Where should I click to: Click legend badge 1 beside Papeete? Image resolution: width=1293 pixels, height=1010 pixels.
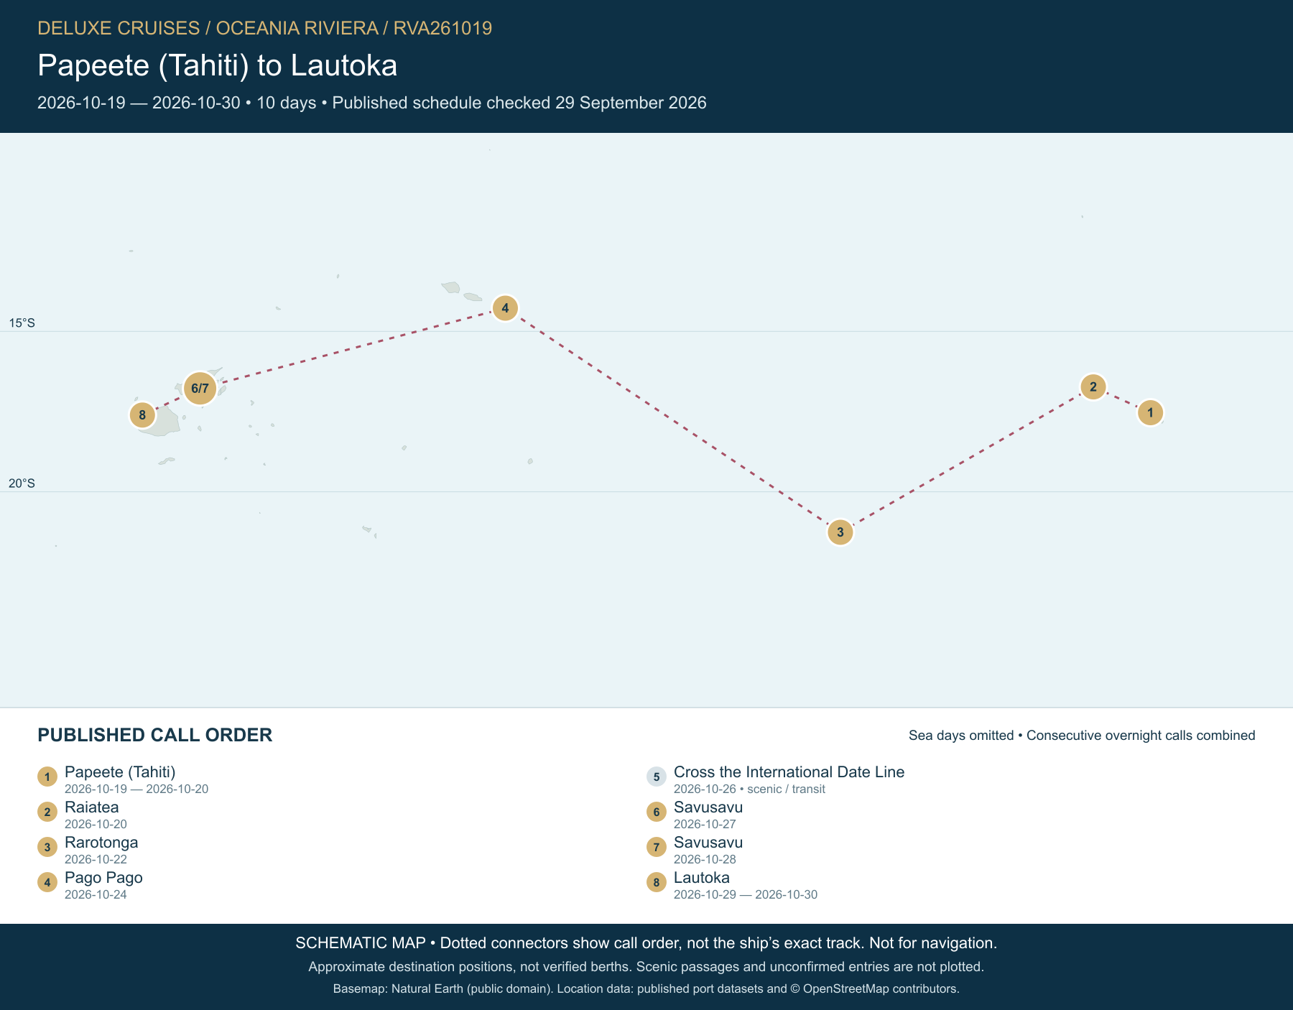[47, 777]
